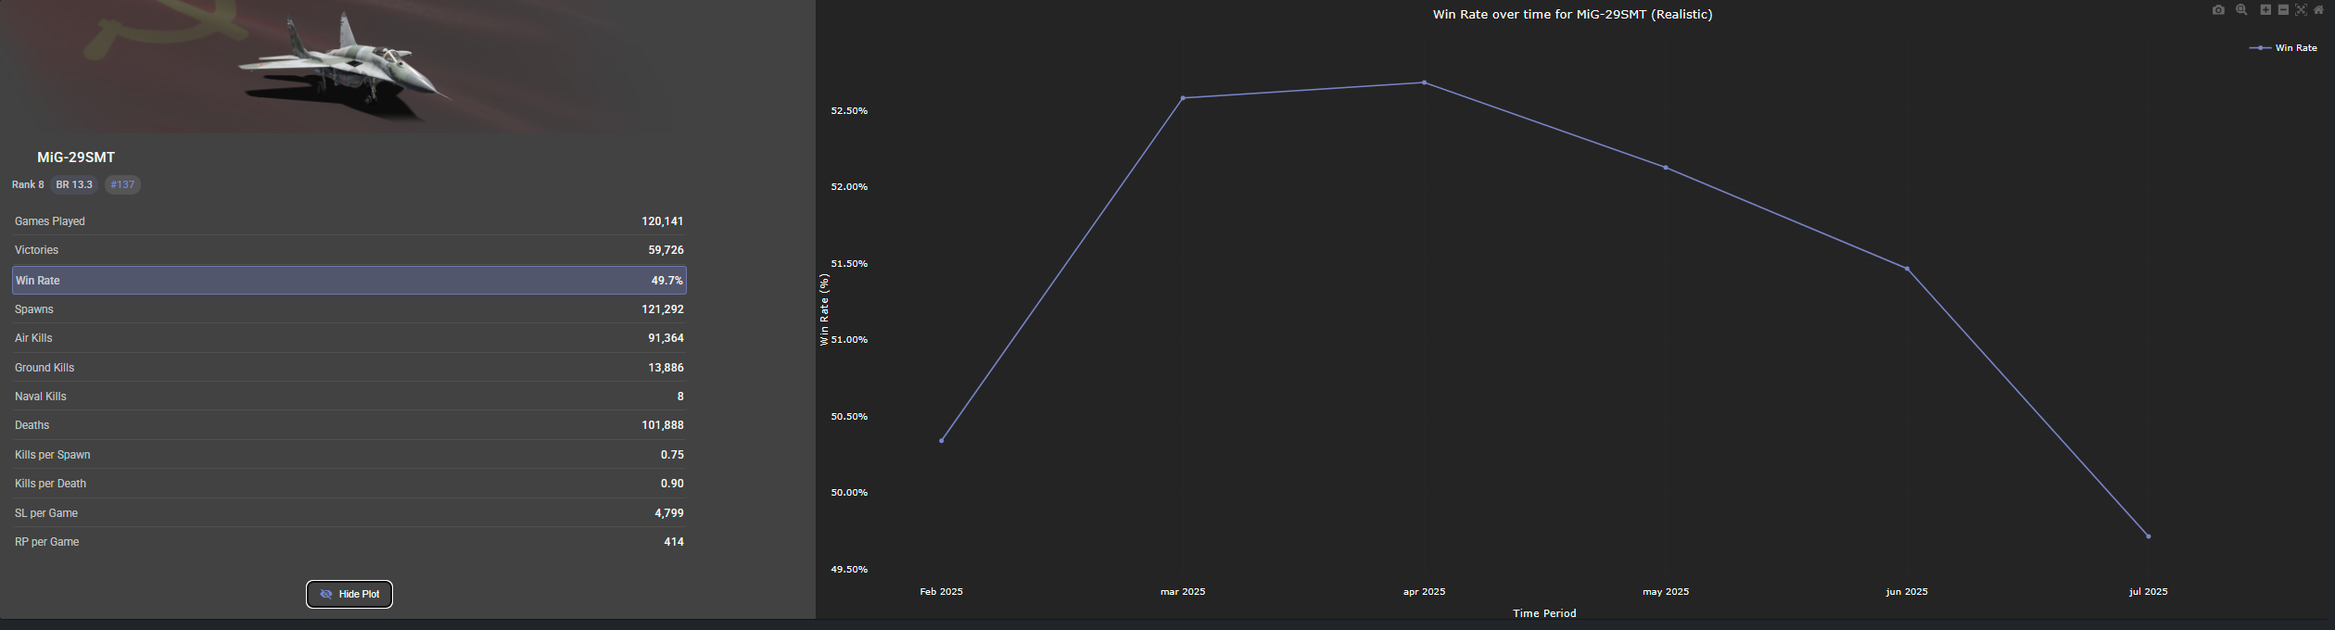Click the jul 2025 data point
The height and width of the screenshot is (630, 2335).
tap(2149, 536)
